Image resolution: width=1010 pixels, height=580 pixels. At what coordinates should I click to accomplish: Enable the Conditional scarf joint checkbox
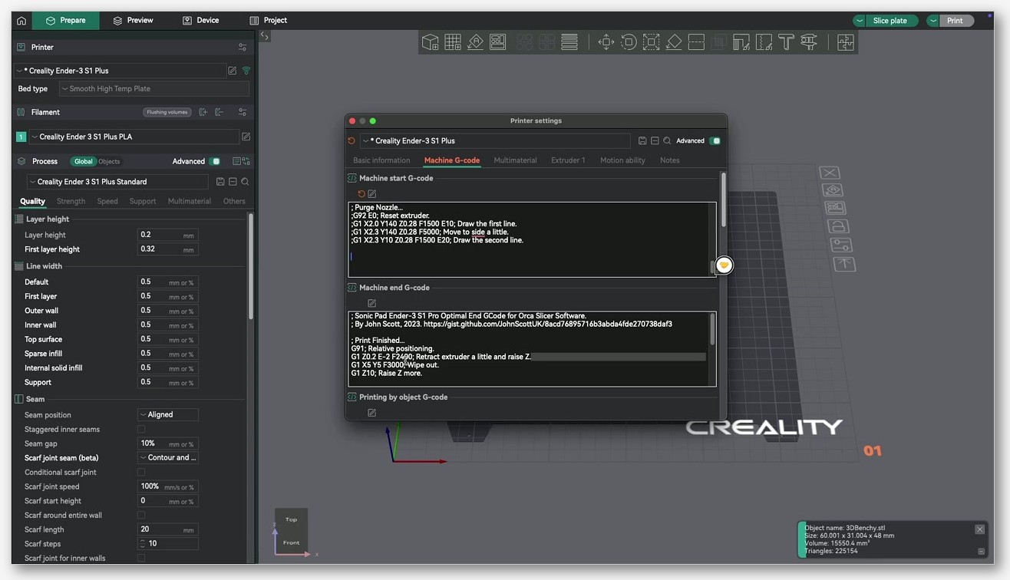(x=141, y=473)
